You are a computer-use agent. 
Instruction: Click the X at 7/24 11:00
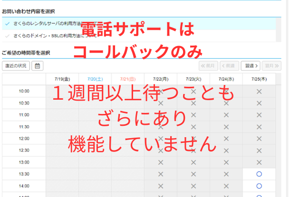tap(226, 115)
